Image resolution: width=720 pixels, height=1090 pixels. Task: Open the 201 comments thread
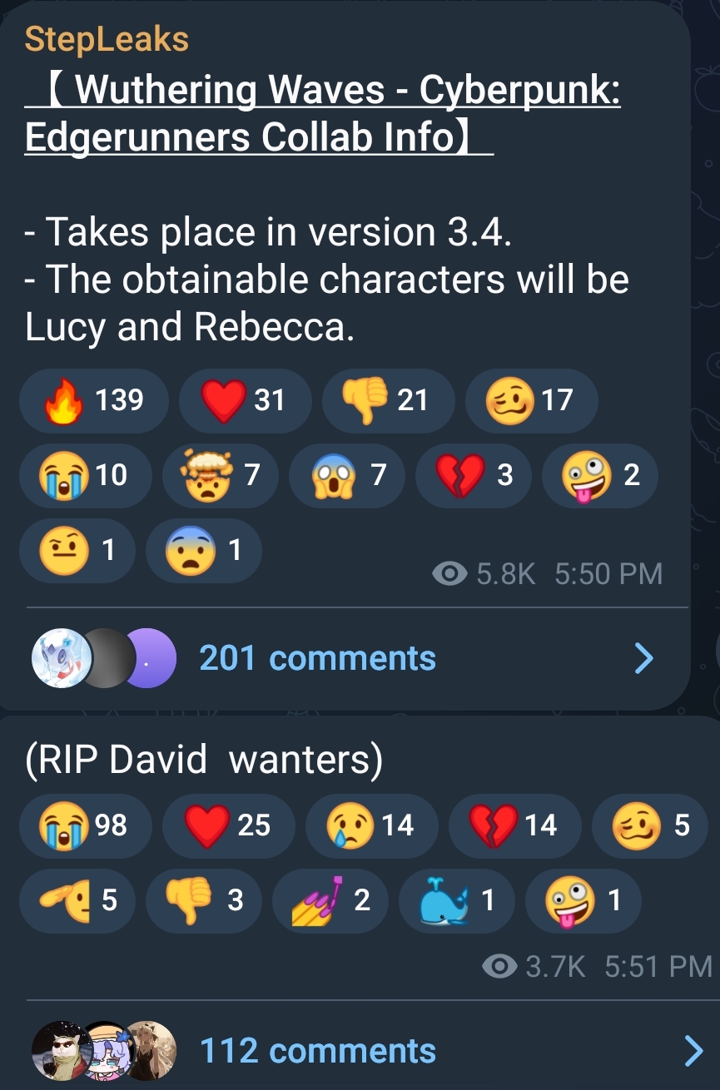317,659
